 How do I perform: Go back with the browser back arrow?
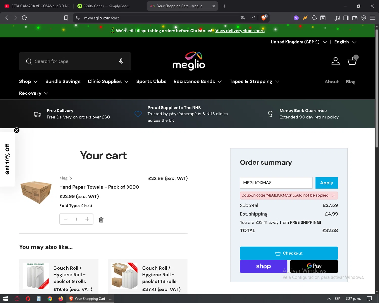(7, 18)
